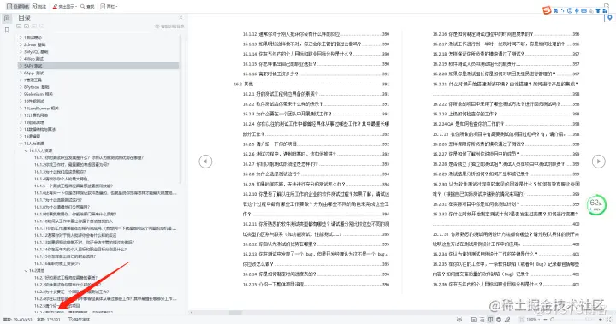Select the highlighted 5API 测试 row

pos(98,66)
